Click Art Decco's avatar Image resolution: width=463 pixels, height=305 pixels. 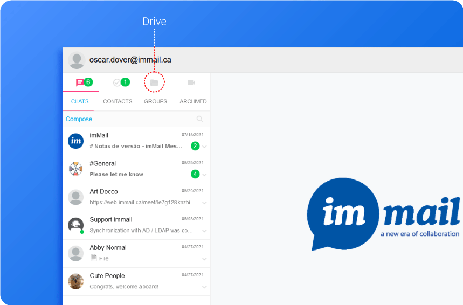[76, 197]
